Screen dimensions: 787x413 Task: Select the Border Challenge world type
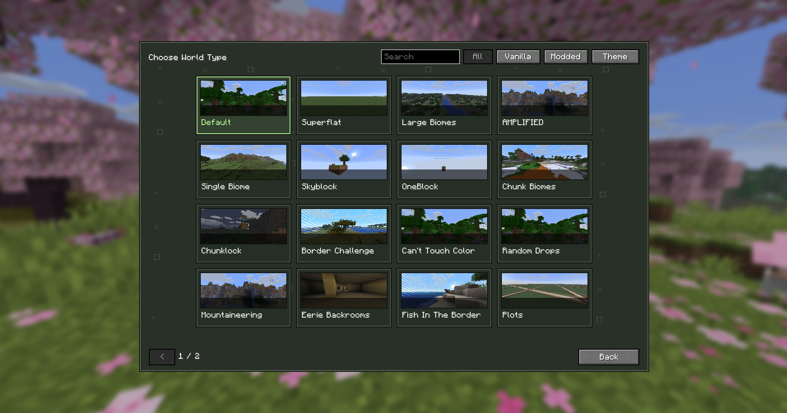click(344, 234)
